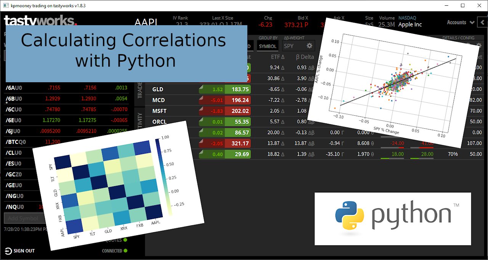Select /GCZ0 in the watchlist
This screenshot has width=488, height=260.
click(x=14, y=174)
